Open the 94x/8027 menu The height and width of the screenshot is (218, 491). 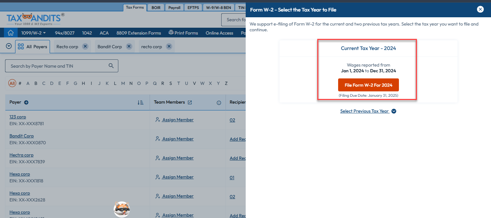click(65, 33)
